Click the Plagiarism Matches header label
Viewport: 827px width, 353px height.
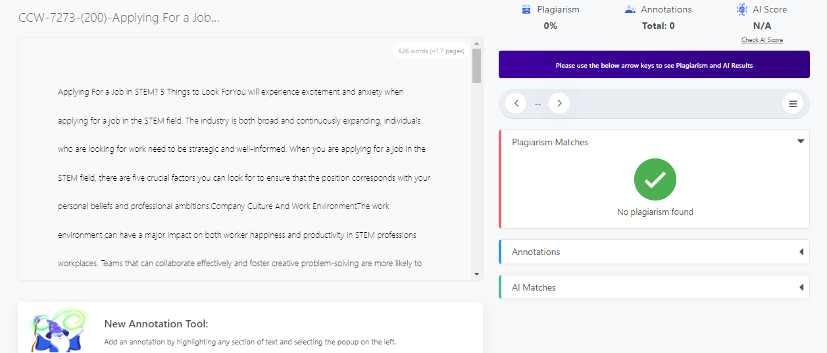coord(550,142)
